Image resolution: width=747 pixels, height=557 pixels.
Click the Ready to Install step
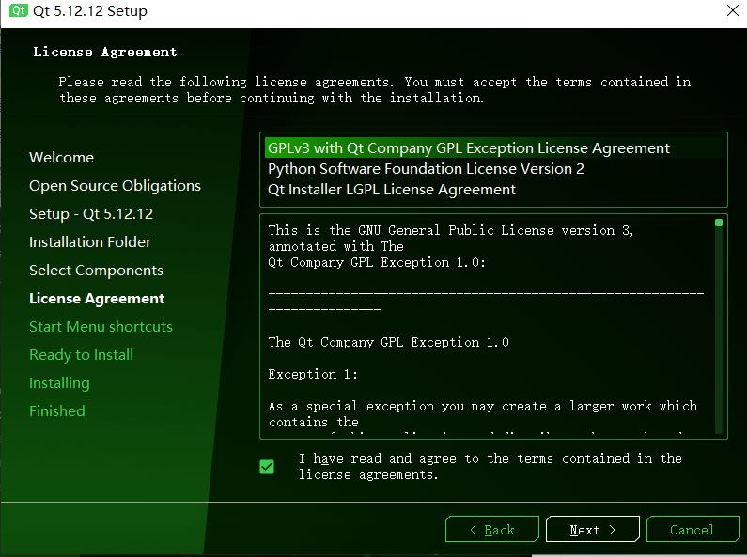[81, 355]
